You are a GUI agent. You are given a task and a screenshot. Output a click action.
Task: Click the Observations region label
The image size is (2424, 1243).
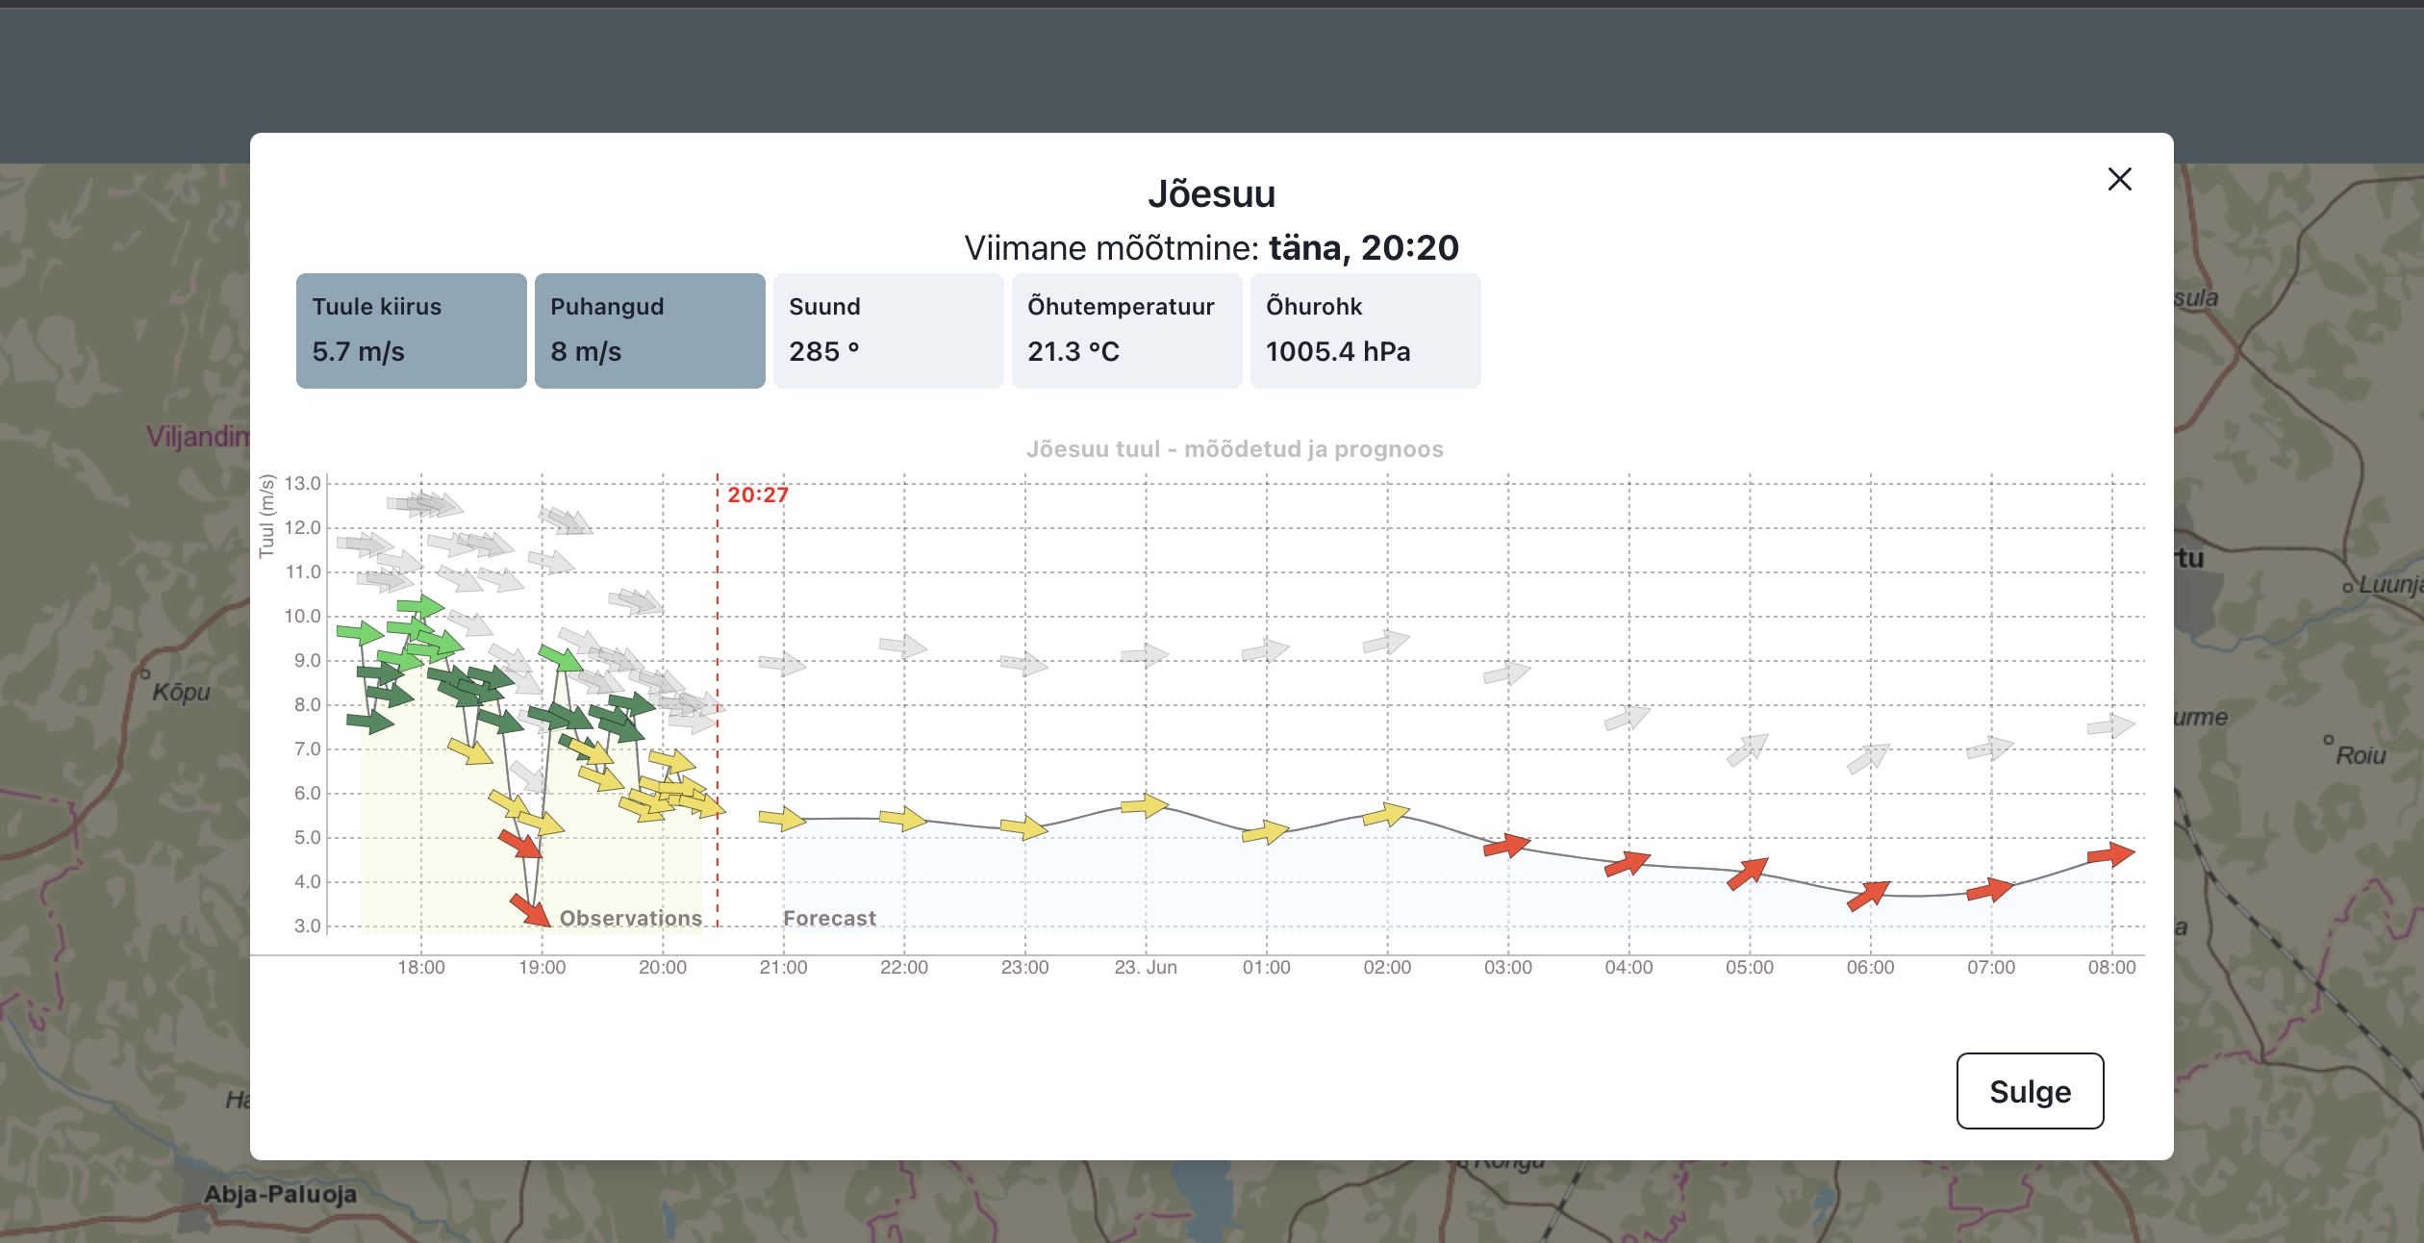click(631, 918)
